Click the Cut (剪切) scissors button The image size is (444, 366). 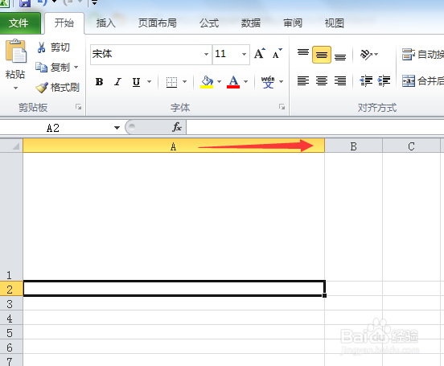[53, 47]
